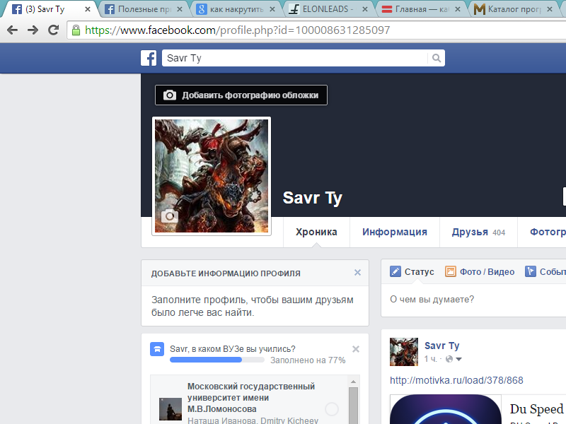
Task: Open the Информация profile tab
Action: [x=395, y=232]
